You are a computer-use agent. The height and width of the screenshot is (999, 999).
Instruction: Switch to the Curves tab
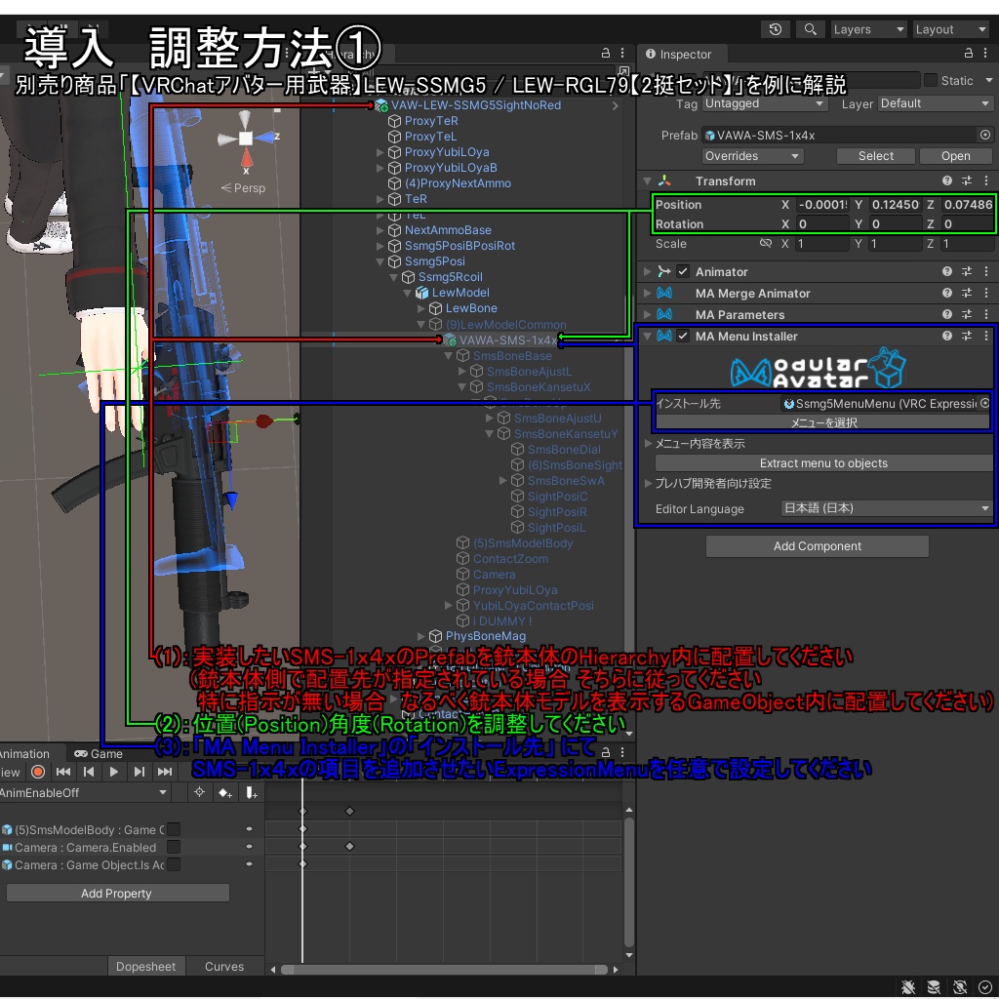224,967
